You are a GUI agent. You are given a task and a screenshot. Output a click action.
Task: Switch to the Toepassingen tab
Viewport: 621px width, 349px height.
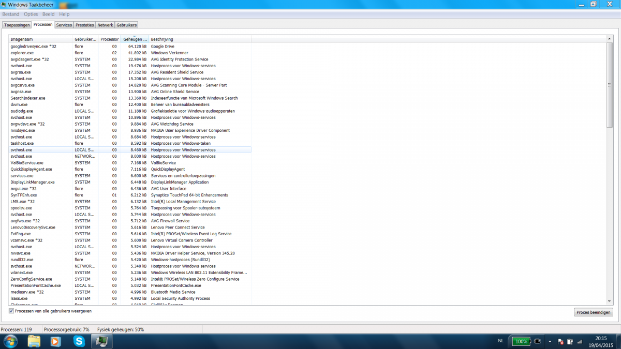pos(17,25)
